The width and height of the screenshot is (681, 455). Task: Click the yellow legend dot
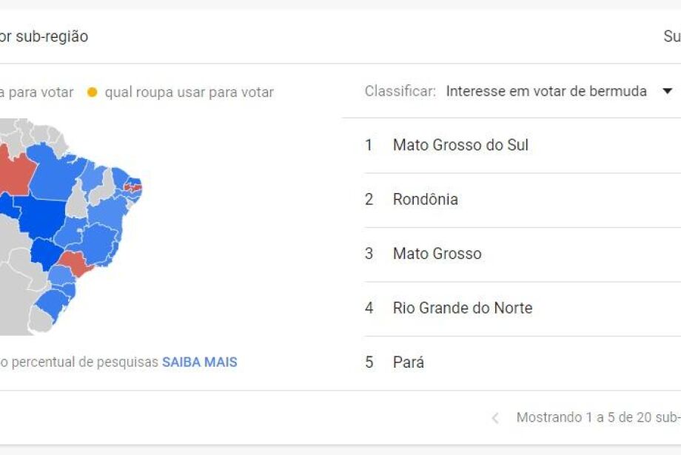(92, 92)
